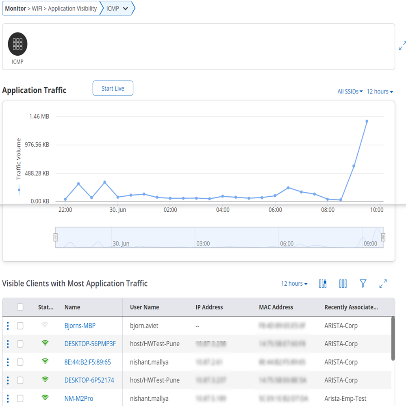
Task: Click the green Wi-Fi status icon for NM-M2Pro
Action: (x=46, y=399)
